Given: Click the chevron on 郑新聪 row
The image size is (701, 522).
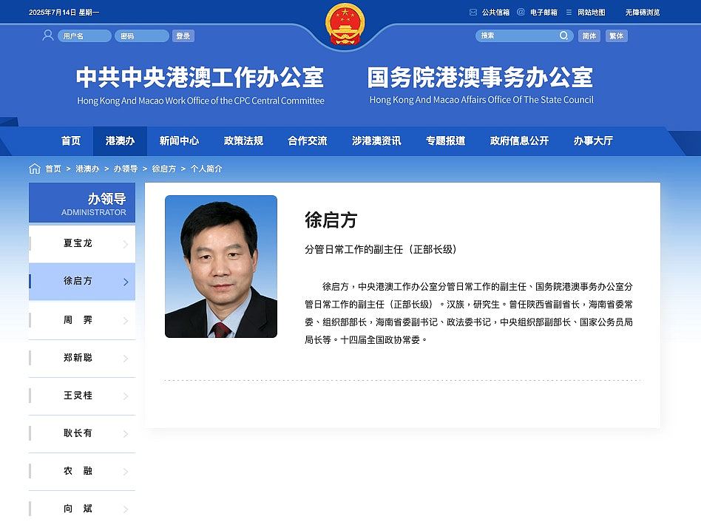Looking at the screenshot, I should (126, 359).
